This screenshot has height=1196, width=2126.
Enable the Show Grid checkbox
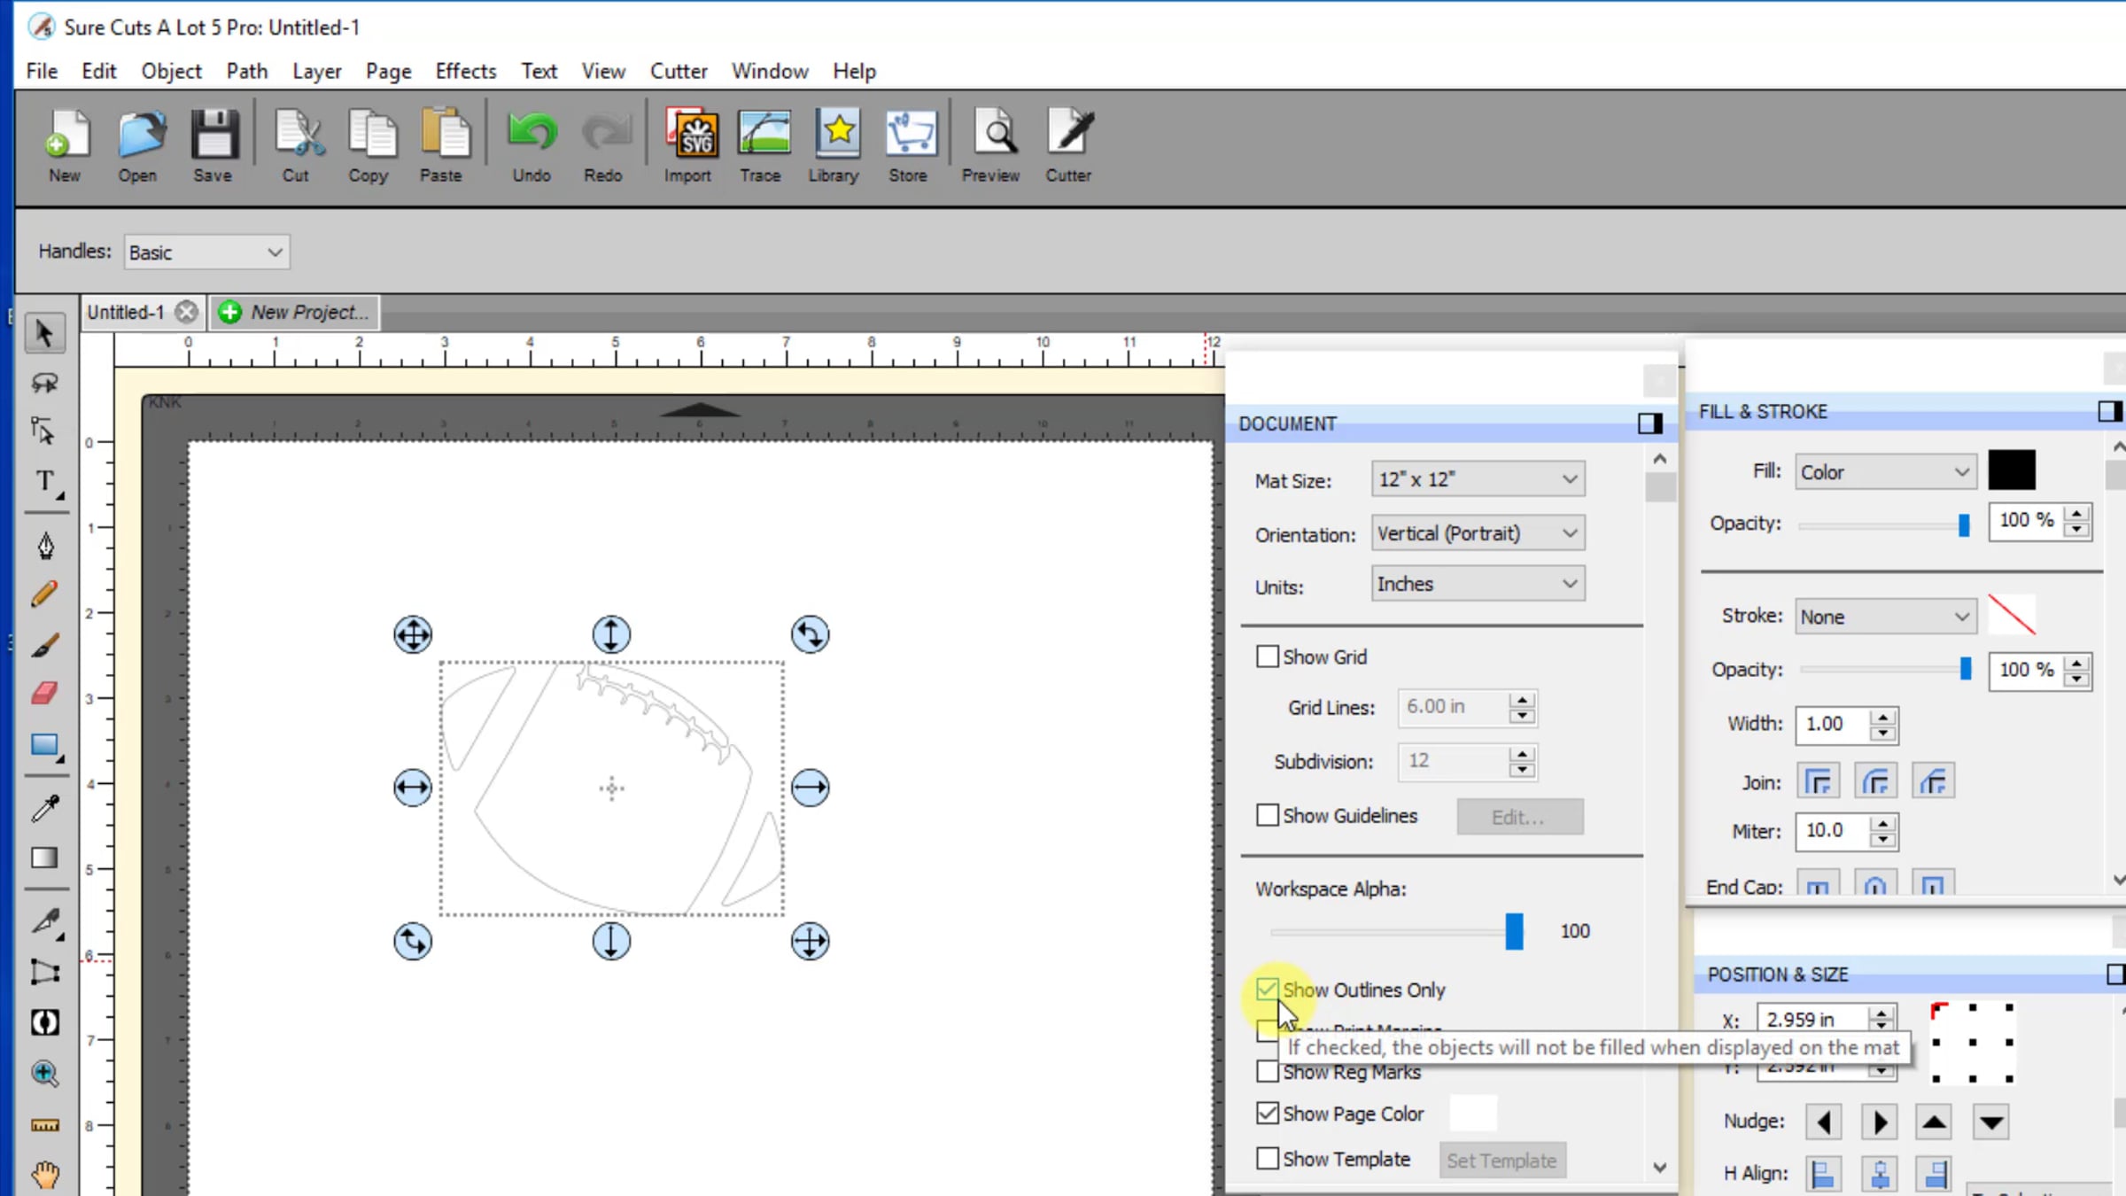(1268, 656)
